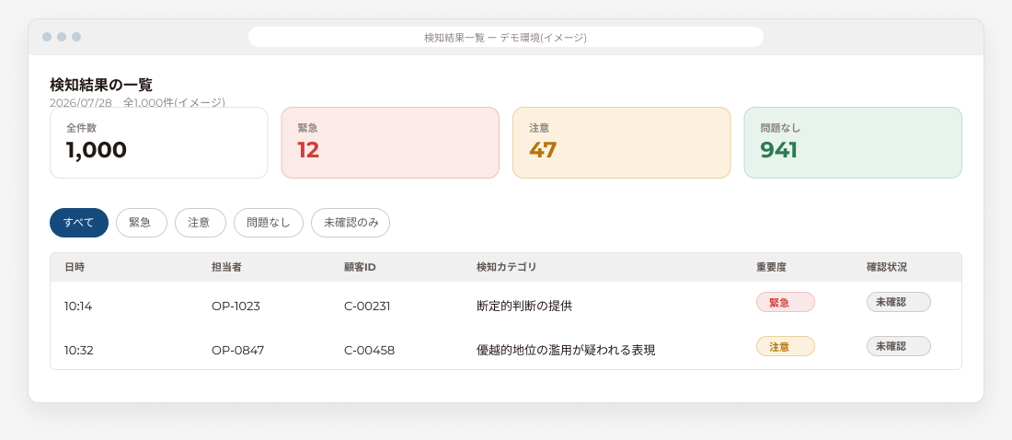The width and height of the screenshot is (1012, 440).
Task: Open customer C-00231
Action: coord(367,307)
